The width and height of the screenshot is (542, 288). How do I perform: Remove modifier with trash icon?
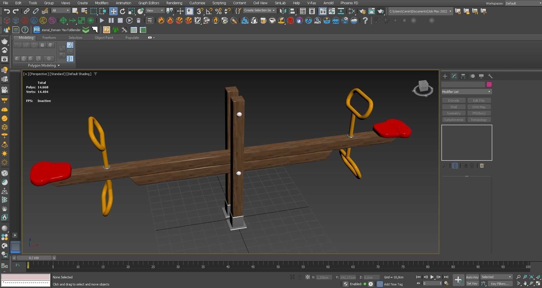(x=472, y=166)
